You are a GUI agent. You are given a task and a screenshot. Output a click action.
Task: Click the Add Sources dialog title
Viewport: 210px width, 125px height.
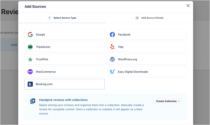click(35, 7)
